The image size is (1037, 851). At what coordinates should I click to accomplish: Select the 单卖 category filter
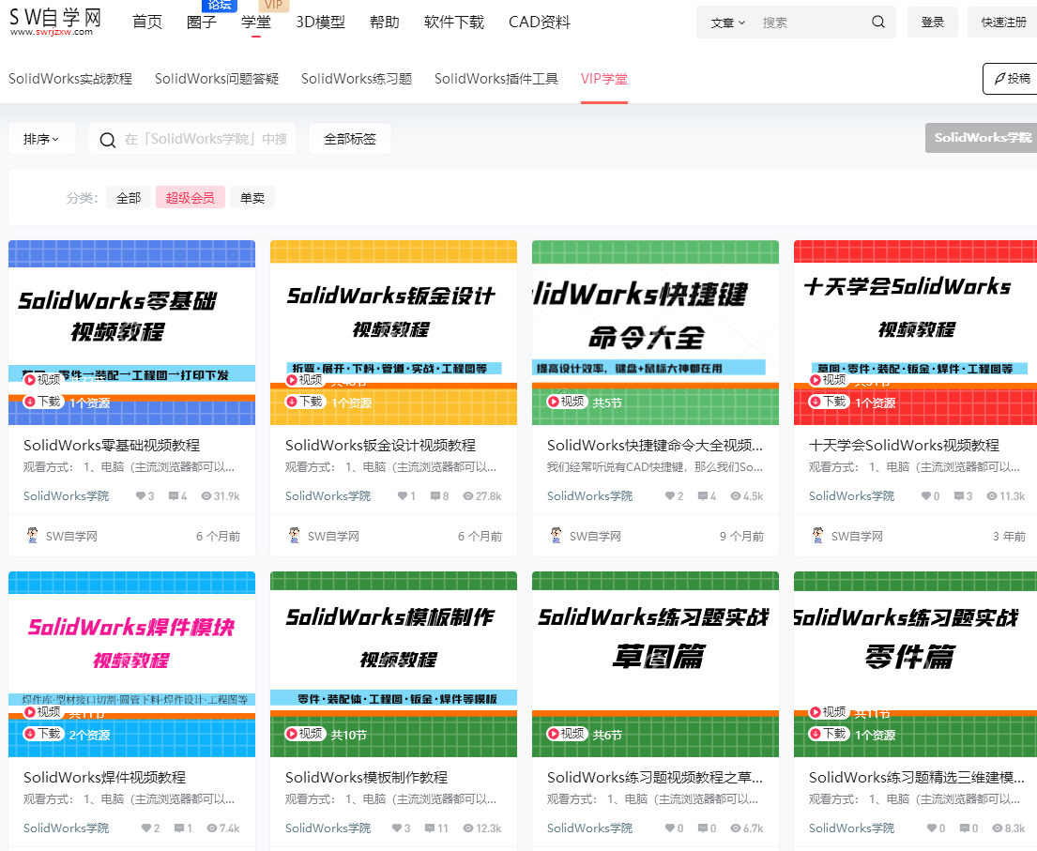tap(252, 198)
